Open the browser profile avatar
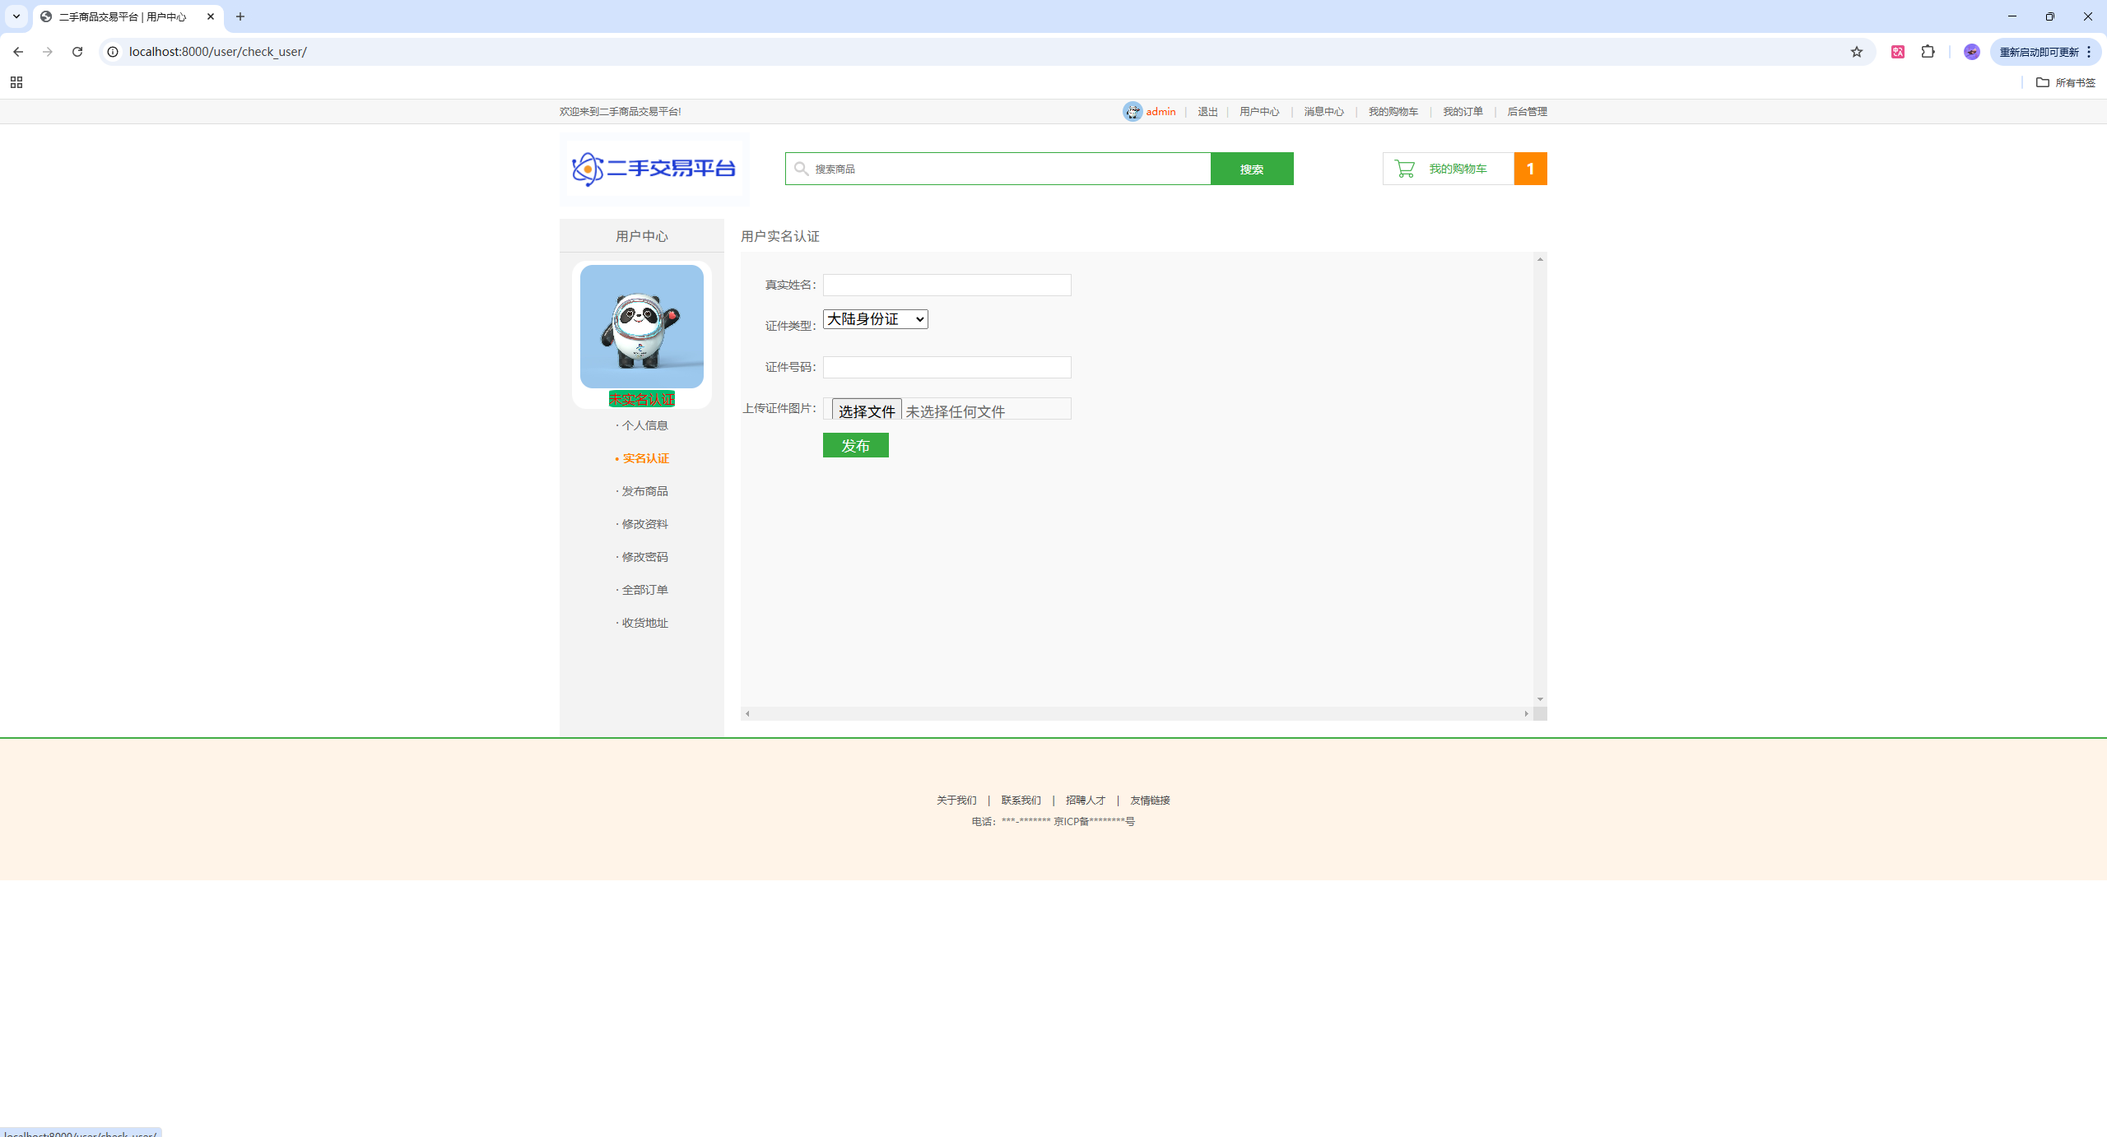Viewport: 2107px width, 1137px height. [x=1972, y=51]
